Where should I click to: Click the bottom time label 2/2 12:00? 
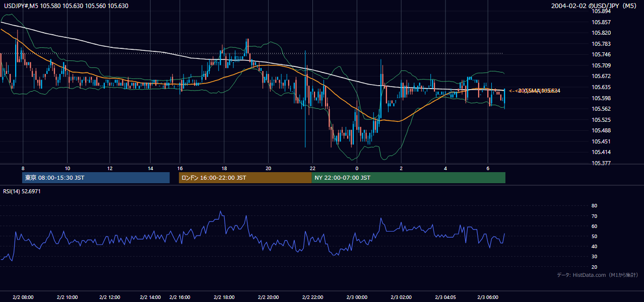pyautogui.click(x=110, y=297)
